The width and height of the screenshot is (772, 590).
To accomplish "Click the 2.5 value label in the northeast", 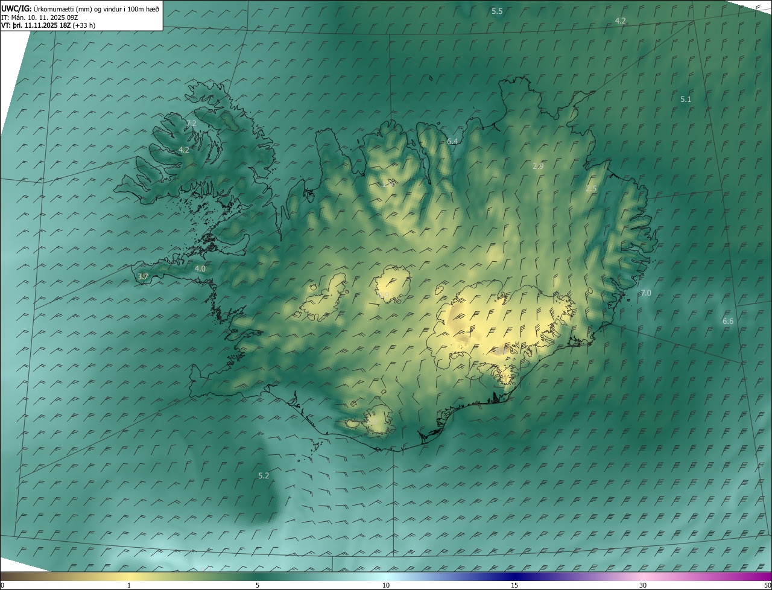I will pos(591,189).
